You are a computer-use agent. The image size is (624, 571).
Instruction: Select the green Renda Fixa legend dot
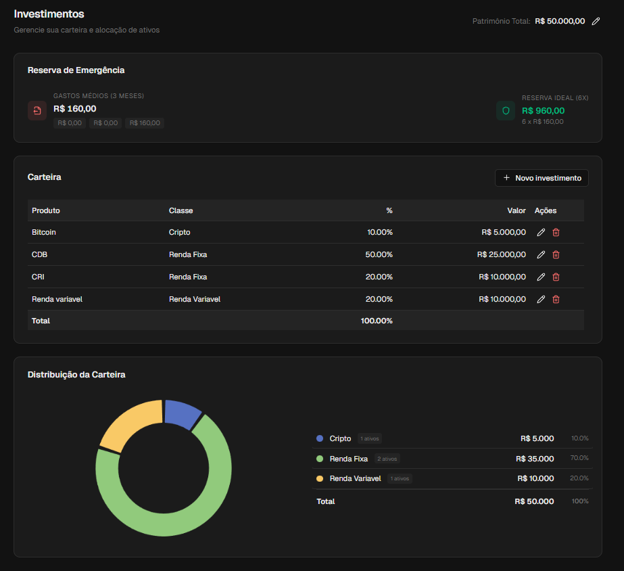click(x=320, y=459)
